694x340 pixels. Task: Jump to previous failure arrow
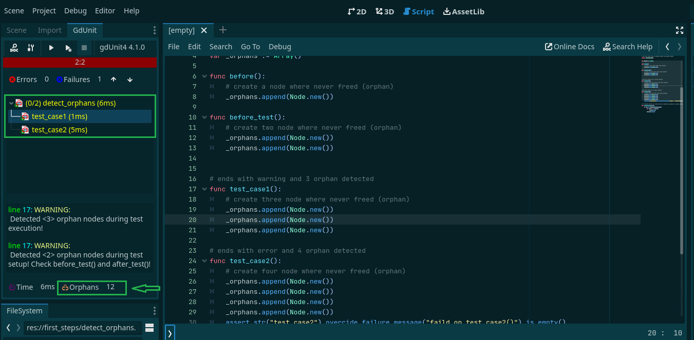point(114,79)
